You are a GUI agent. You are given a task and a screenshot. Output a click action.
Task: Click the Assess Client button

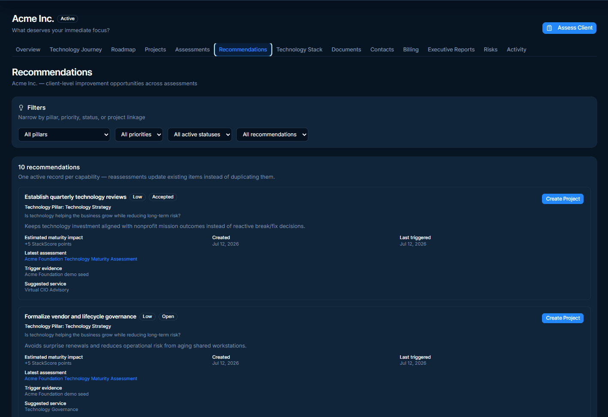pos(569,28)
